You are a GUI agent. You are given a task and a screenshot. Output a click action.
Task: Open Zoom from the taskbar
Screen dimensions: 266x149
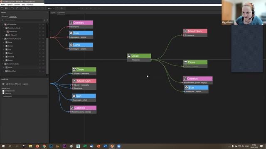(119, 146)
